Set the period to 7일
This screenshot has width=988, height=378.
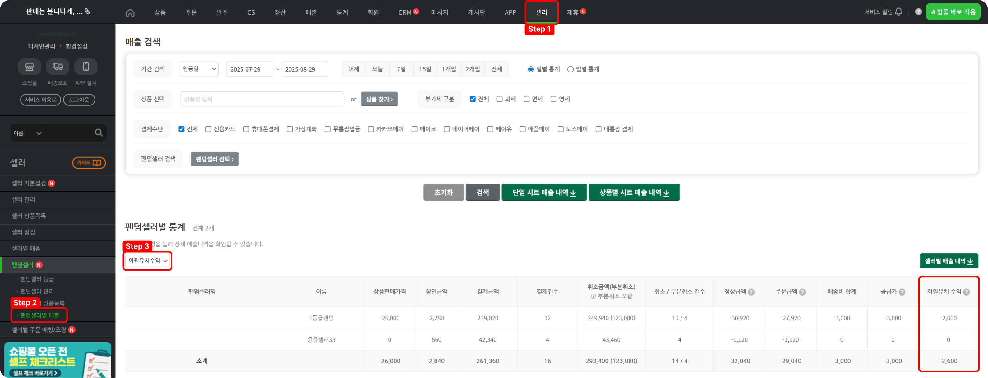(x=401, y=69)
